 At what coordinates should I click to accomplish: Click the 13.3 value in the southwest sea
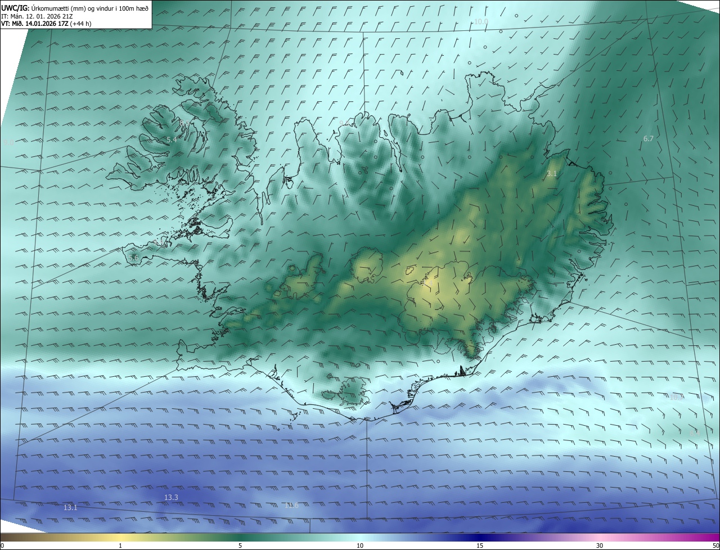coord(171,497)
